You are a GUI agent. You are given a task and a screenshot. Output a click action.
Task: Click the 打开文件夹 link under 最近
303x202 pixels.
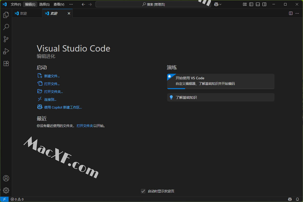tap(85, 125)
